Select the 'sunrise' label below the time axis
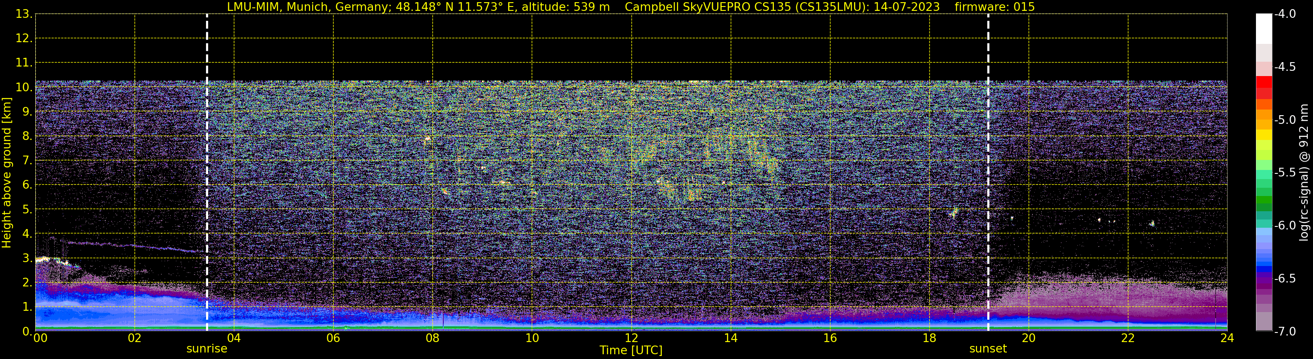1313x359 pixels. click(x=207, y=349)
